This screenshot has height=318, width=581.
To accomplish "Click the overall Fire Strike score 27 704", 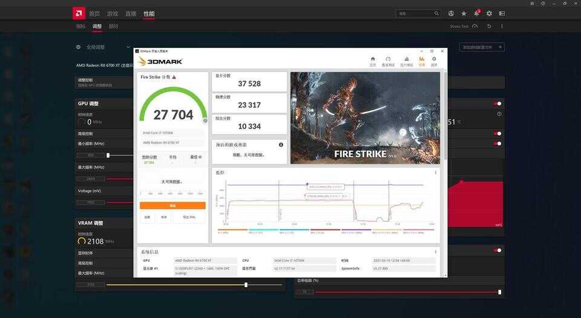I will click(174, 115).
